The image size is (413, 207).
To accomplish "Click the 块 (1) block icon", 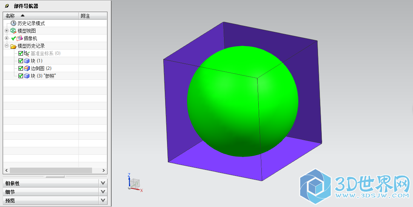I will 27,61.
